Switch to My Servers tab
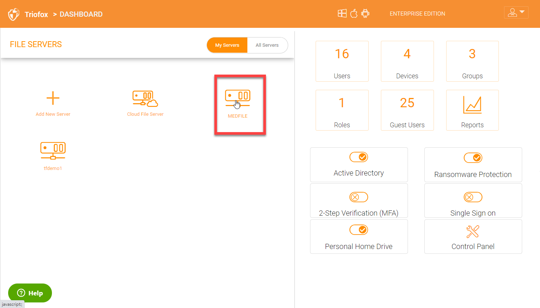The width and height of the screenshot is (540, 308). coord(227,45)
